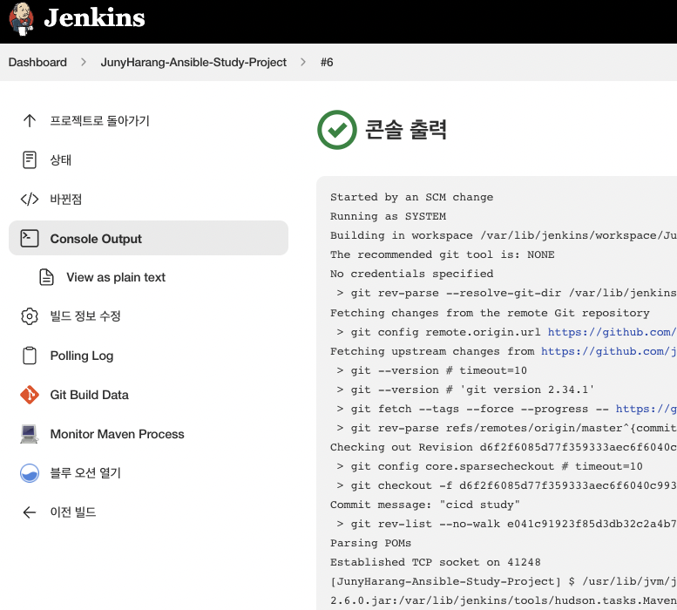This screenshot has width=677, height=610.
Task: Click the Monitor Maven Process computer icon
Action: [x=30, y=434]
